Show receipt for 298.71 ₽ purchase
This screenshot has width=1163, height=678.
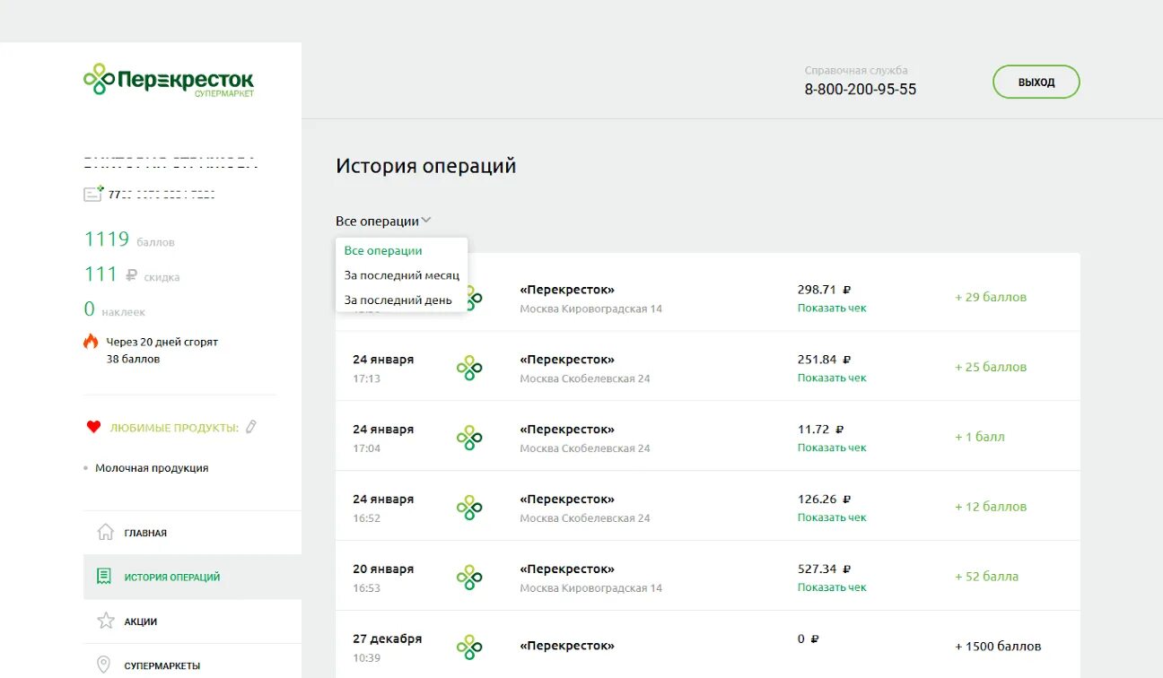(x=832, y=308)
